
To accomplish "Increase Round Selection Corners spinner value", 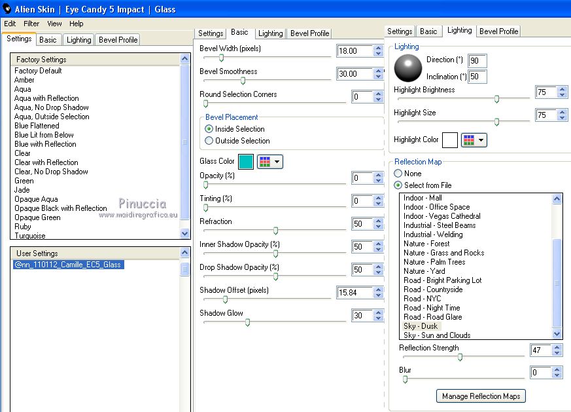I will point(379,94).
